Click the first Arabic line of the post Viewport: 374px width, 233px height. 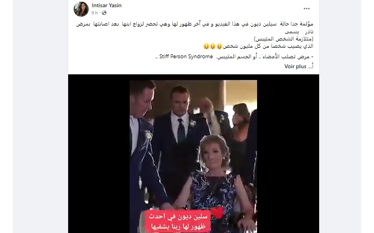tap(194, 24)
